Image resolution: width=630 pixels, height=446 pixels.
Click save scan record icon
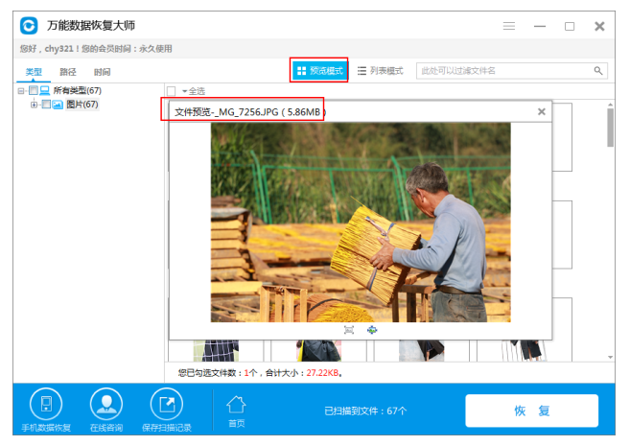[x=166, y=404]
